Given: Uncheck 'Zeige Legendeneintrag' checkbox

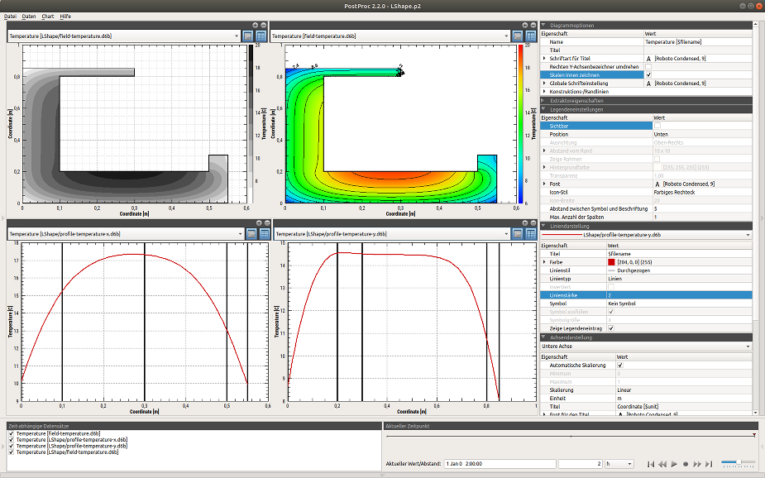Looking at the screenshot, I should (611, 329).
